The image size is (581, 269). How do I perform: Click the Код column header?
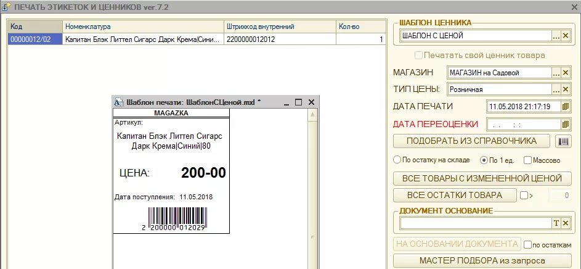coord(35,27)
